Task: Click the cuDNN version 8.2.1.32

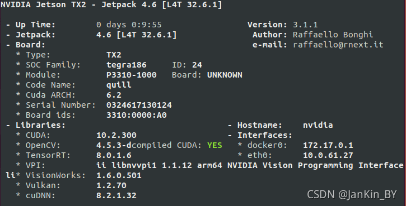Action: (116, 195)
